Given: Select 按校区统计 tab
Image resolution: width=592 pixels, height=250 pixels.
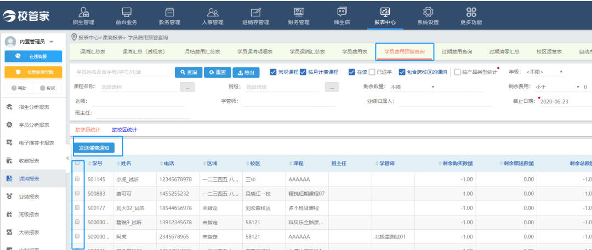Looking at the screenshot, I should tap(124, 130).
